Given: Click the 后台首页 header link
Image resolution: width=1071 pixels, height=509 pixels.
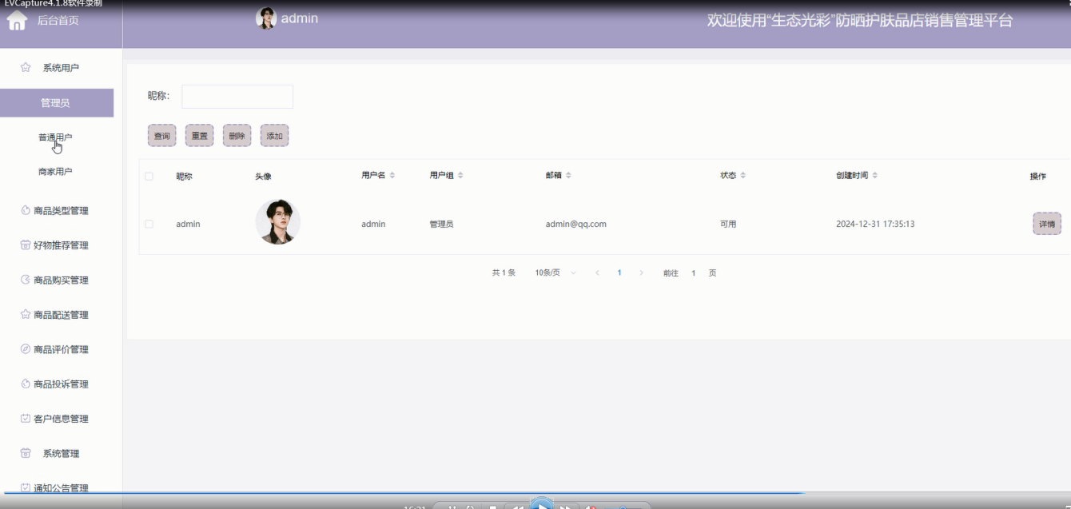Looking at the screenshot, I should [58, 21].
